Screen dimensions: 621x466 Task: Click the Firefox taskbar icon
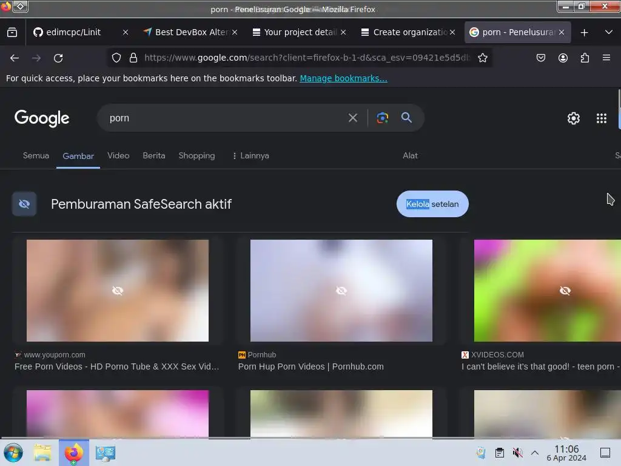pos(74,453)
